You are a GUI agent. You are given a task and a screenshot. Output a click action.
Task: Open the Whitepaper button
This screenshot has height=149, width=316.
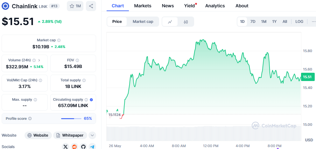tap(70, 135)
